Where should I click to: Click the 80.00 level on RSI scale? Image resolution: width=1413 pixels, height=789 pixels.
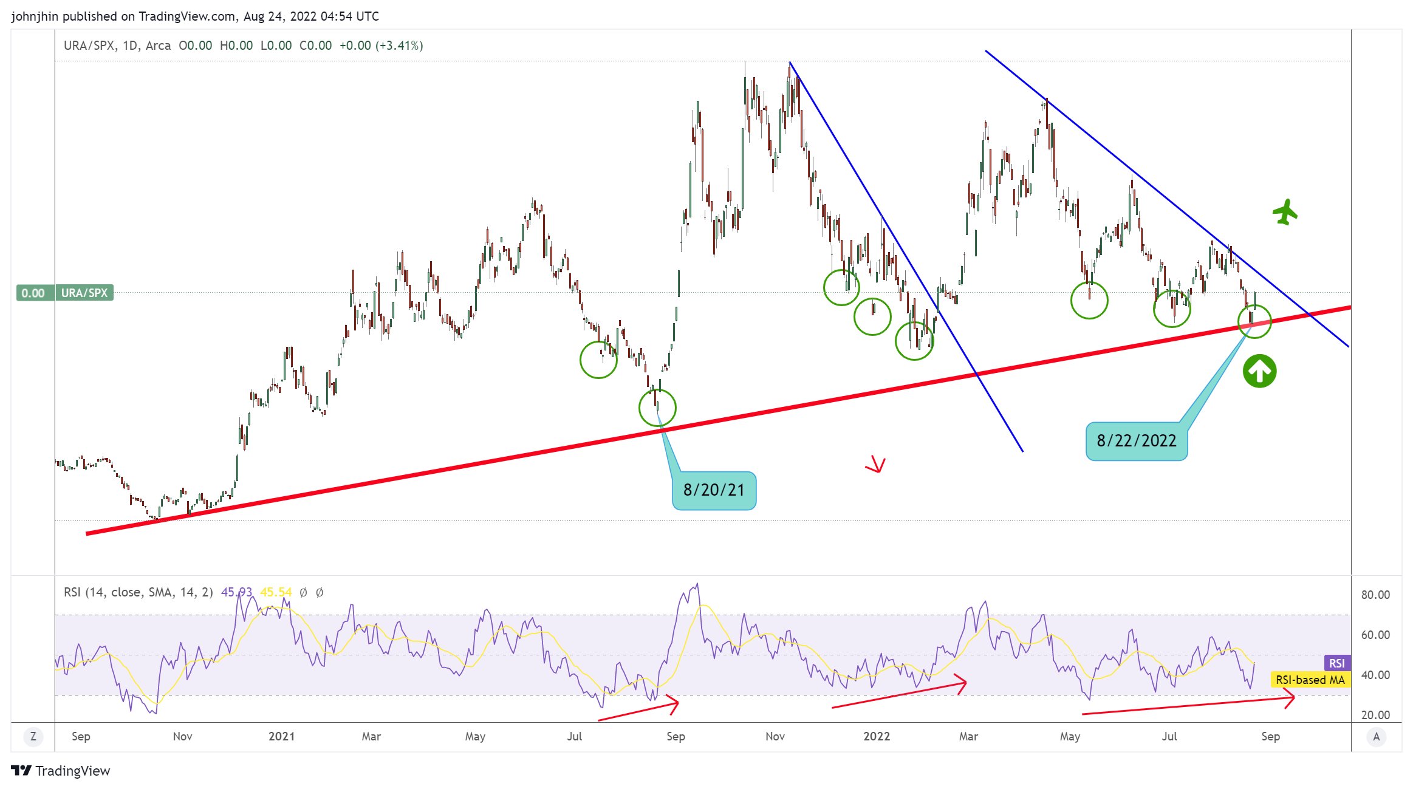pos(1375,595)
